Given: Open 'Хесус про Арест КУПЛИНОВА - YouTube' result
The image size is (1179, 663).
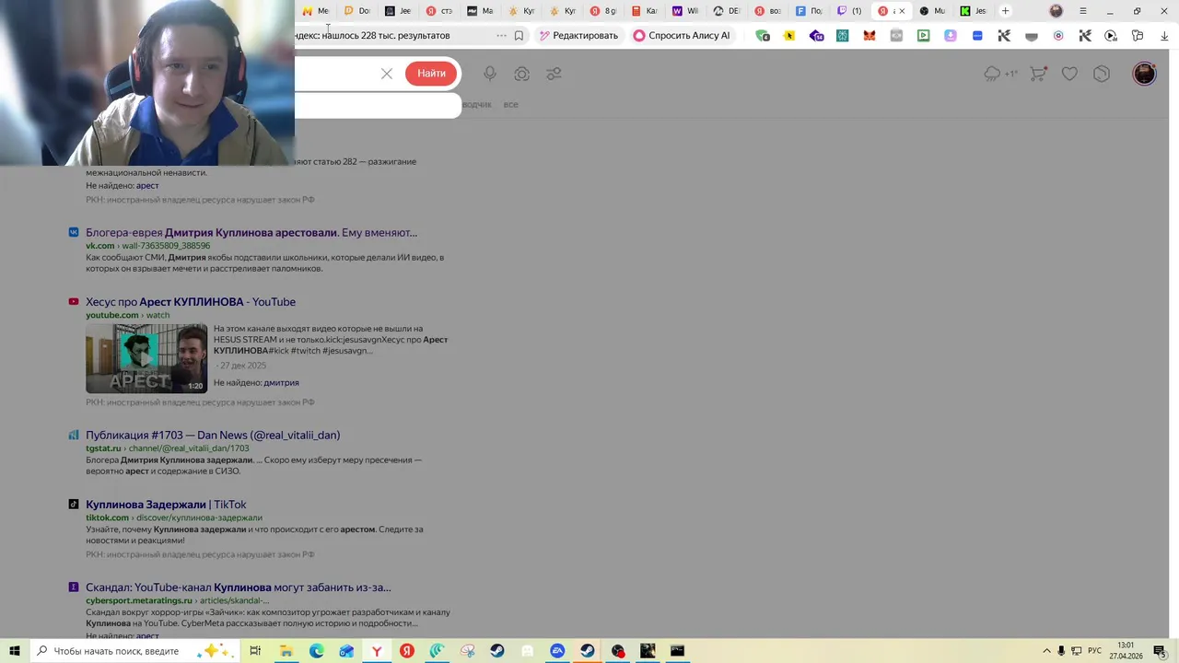Looking at the screenshot, I should [x=191, y=302].
